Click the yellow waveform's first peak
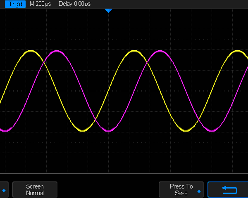Viewport: 248px width, 198px height. (x=31, y=51)
